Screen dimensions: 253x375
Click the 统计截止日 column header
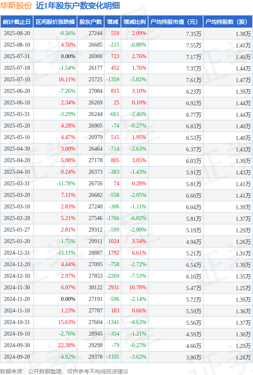[x=17, y=22]
